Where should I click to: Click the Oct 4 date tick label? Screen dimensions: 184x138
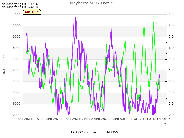[157, 119]
